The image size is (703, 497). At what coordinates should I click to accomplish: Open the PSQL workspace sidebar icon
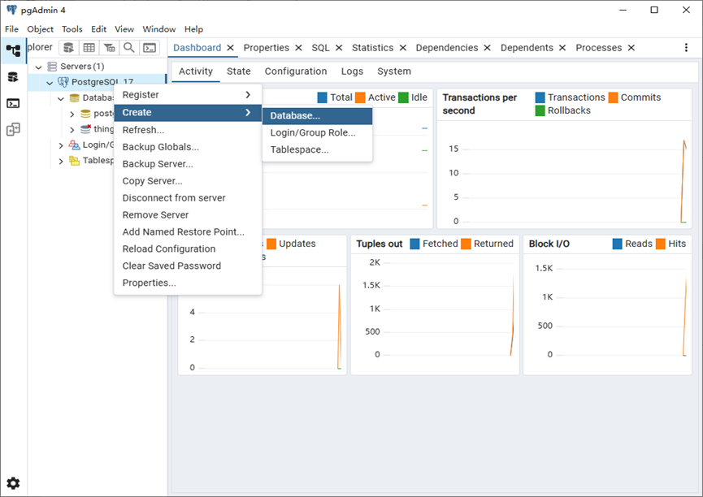coord(13,103)
